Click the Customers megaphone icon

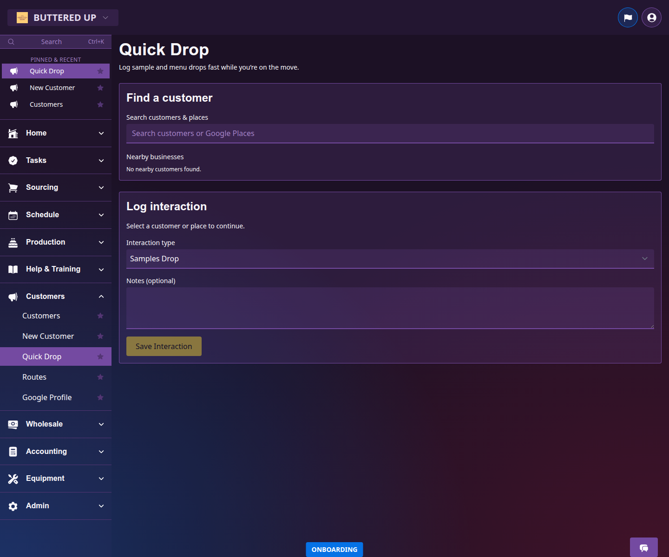(13, 296)
